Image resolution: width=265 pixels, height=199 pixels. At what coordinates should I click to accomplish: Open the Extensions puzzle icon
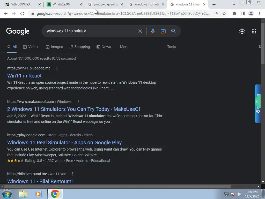pos(234,13)
